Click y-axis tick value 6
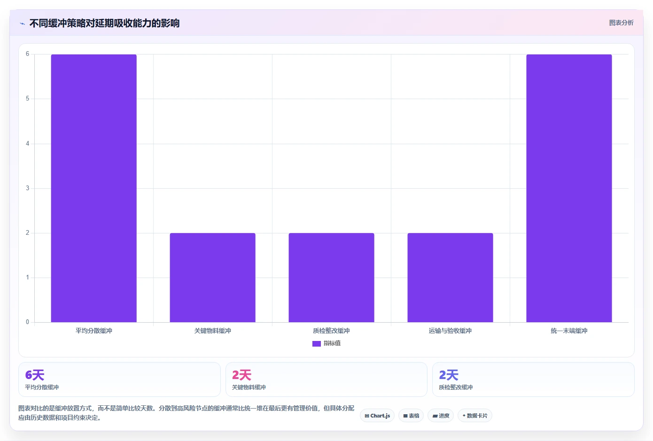This screenshot has width=653, height=441. point(27,54)
